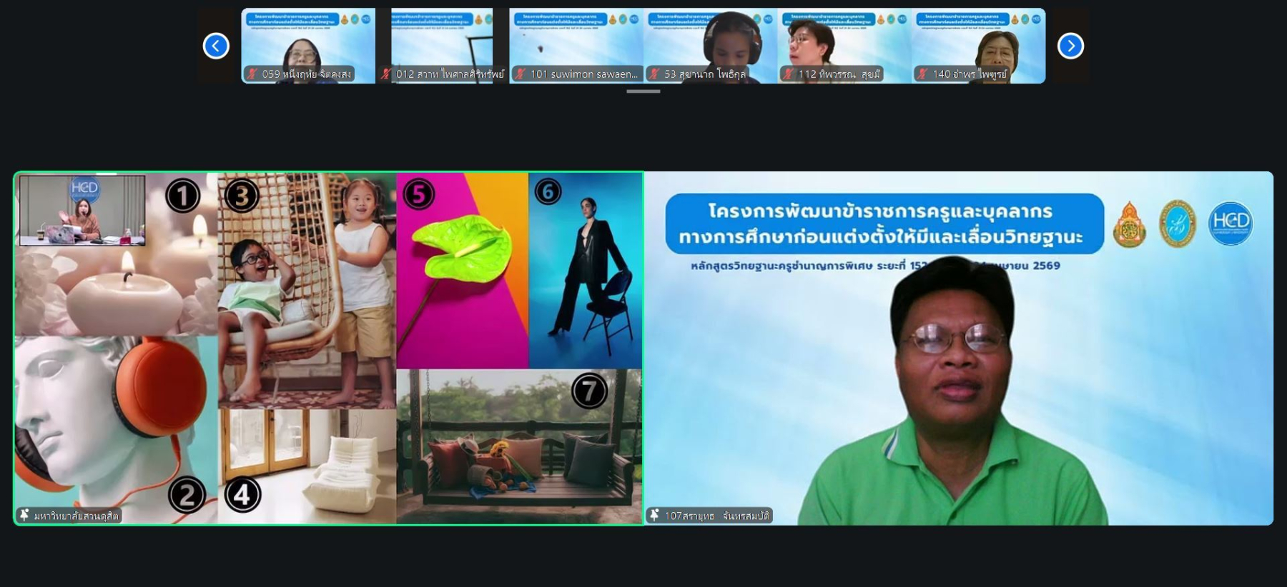
Task: Select participant 112 video thumbnail
Action: click(x=844, y=39)
